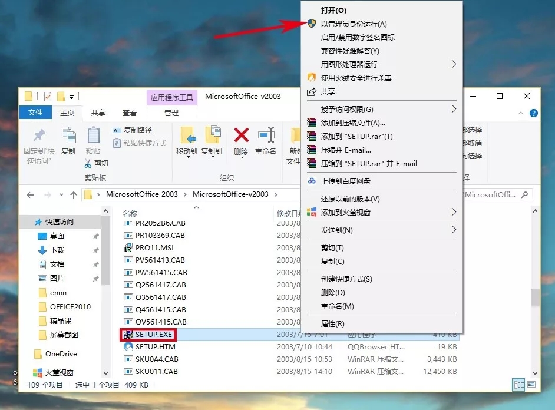
Task: Click the red 删除 X icon
Action: click(241, 135)
